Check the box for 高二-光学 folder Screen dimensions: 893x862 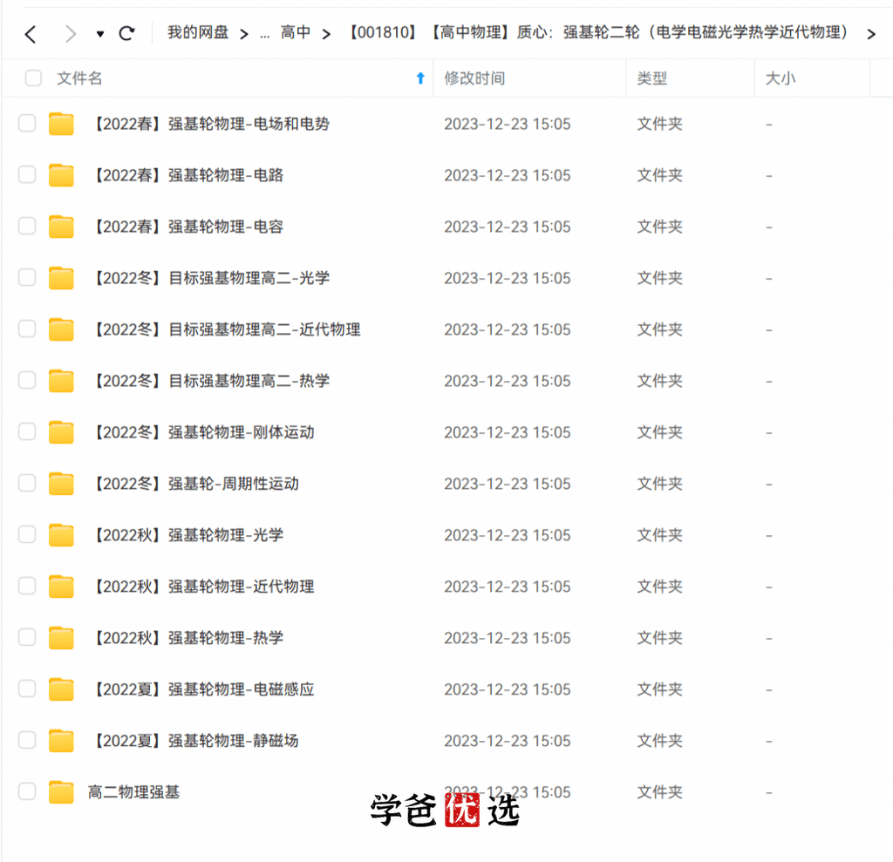[27, 278]
